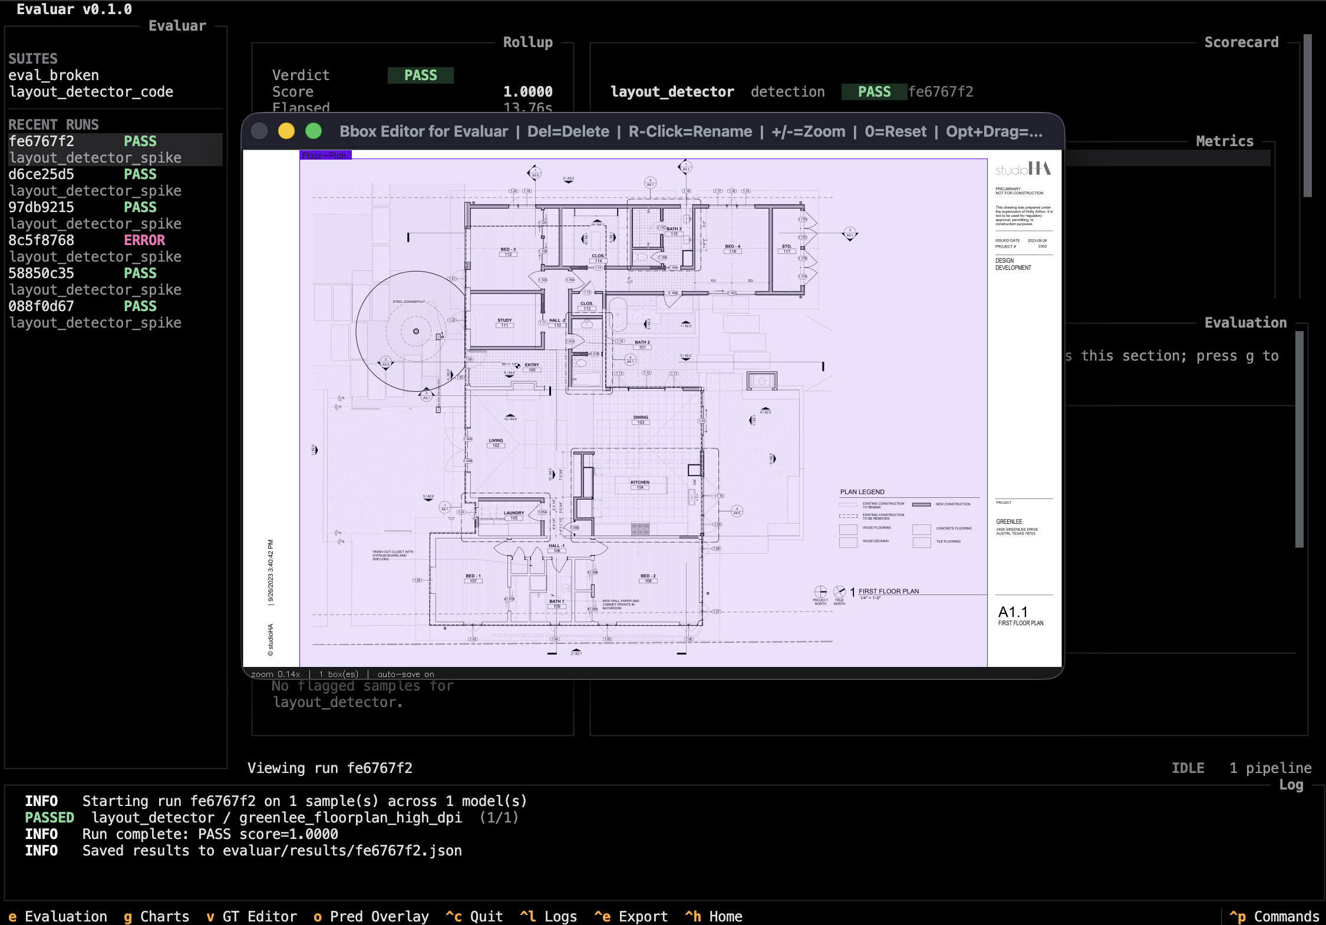
Task: Maximize the Bbox Editor window
Action: (314, 131)
